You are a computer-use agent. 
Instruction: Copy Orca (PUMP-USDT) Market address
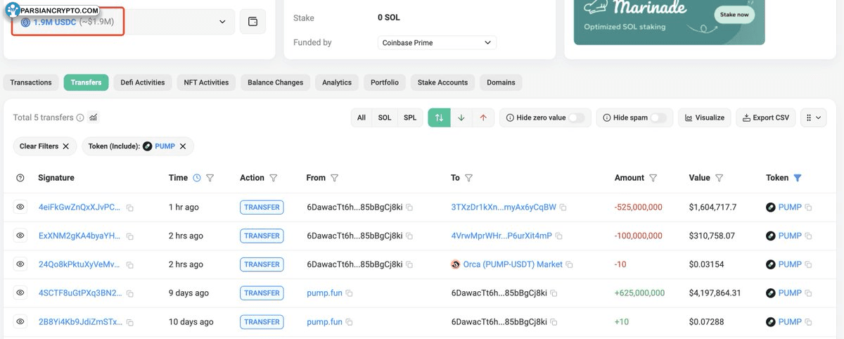click(x=570, y=265)
